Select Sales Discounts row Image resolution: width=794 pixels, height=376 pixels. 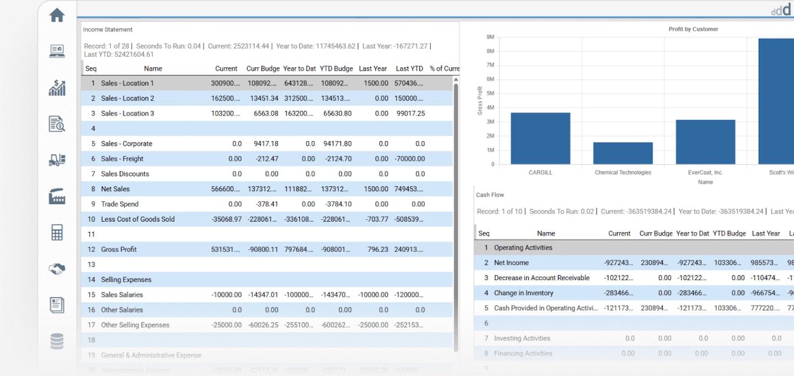point(267,174)
